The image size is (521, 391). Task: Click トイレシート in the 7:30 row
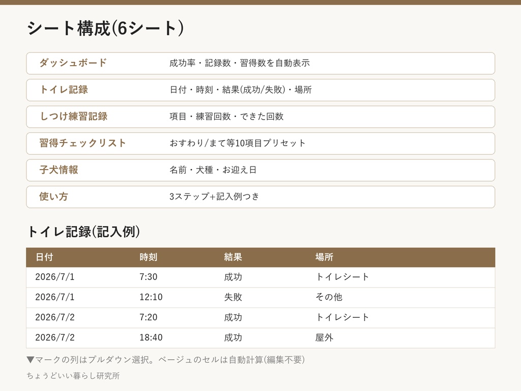point(342,277)
